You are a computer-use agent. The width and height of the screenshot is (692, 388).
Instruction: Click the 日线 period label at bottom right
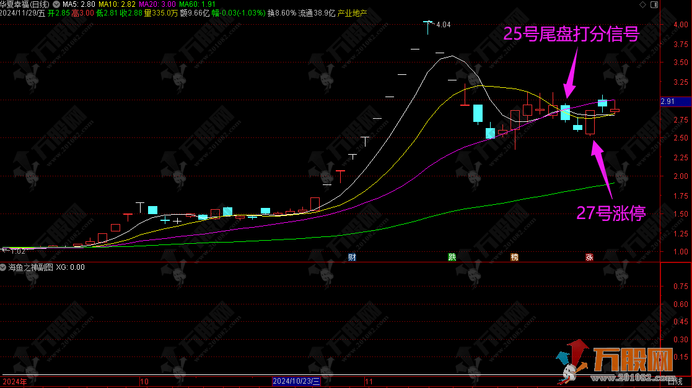click(683, 381)
